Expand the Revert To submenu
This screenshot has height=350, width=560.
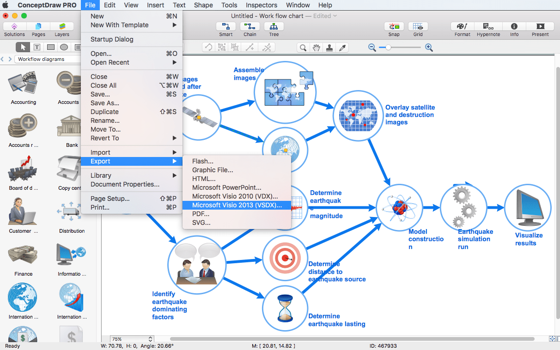pyautogui.click(x=132, y=138)
